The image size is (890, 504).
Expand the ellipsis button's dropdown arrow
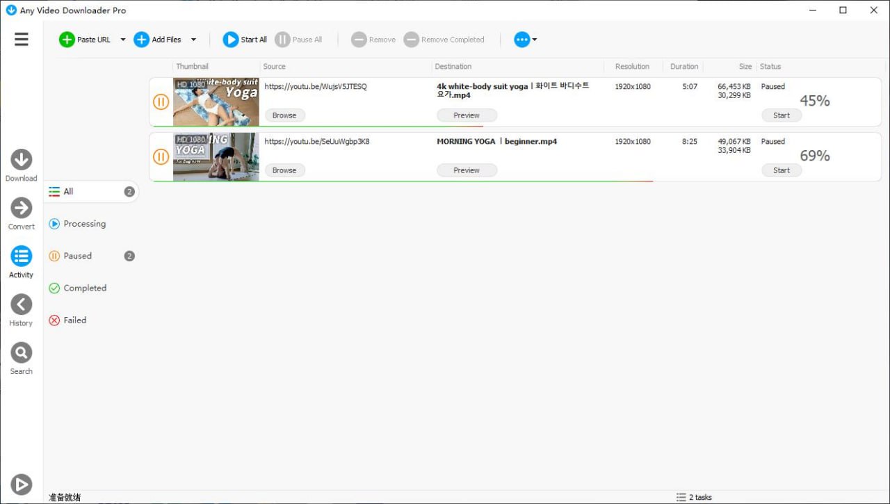tap(533, 40)
